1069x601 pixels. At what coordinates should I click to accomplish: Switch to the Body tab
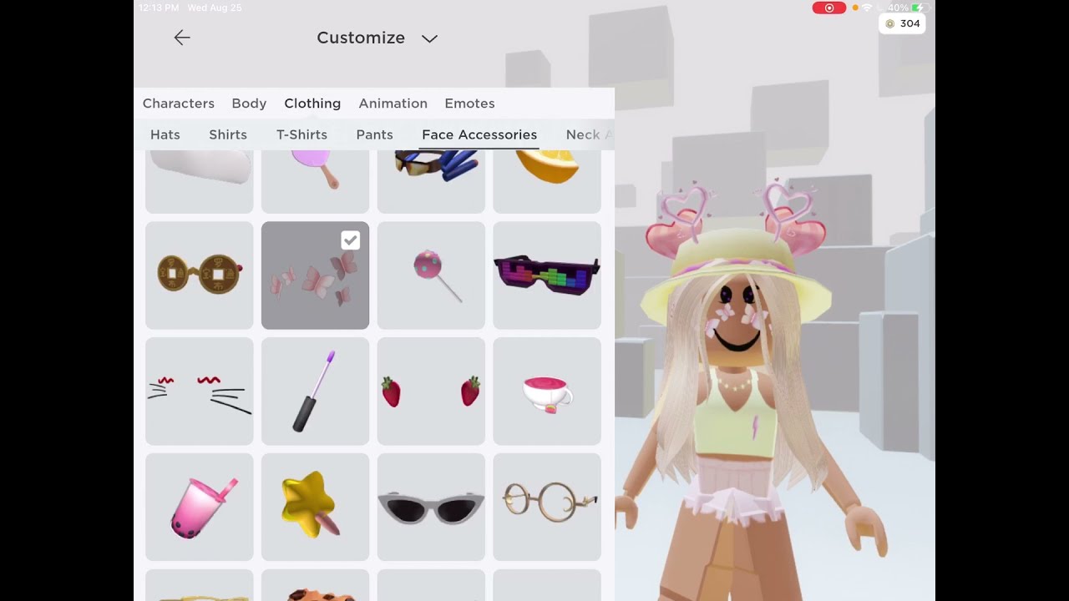click(x=249, y=104)
